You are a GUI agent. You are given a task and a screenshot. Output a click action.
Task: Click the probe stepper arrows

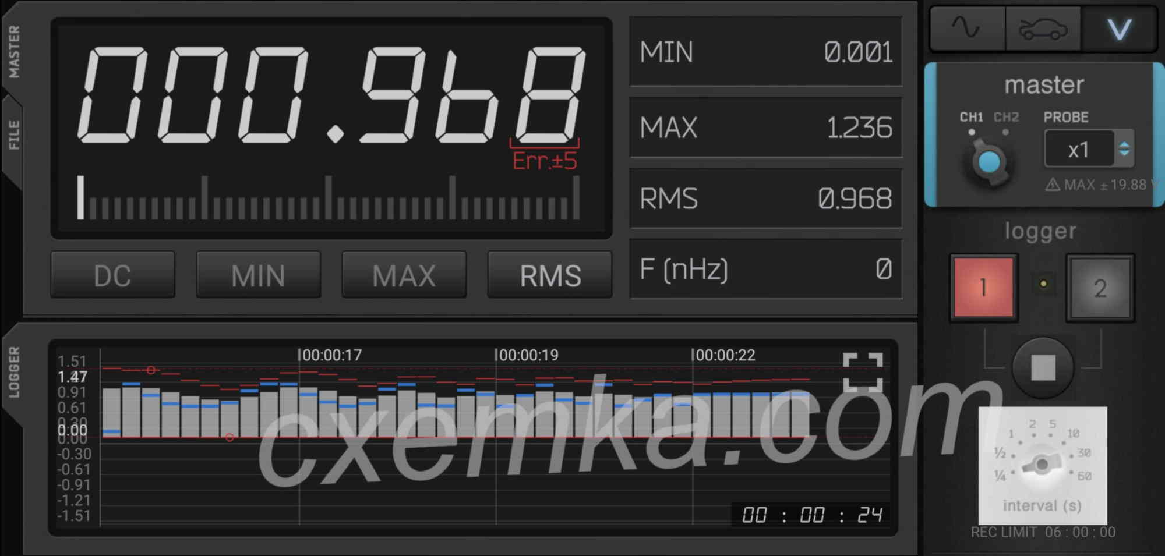click(x=1124, y=149)
